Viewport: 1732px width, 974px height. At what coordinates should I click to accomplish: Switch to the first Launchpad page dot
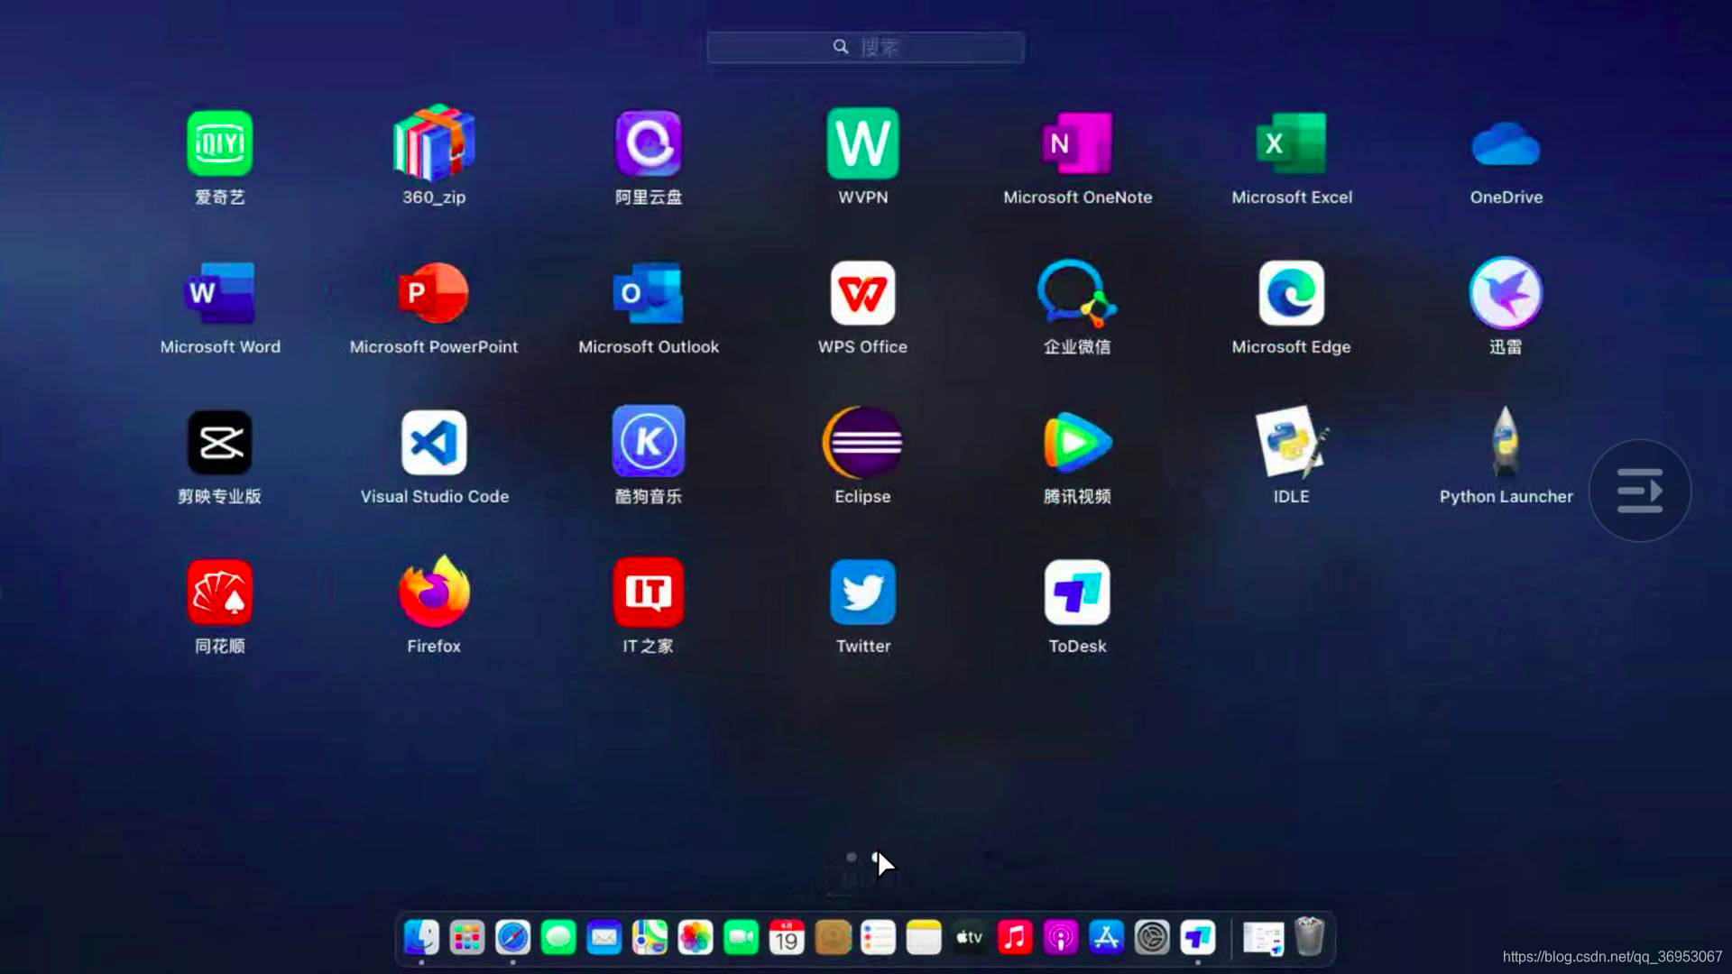point(852,857)
